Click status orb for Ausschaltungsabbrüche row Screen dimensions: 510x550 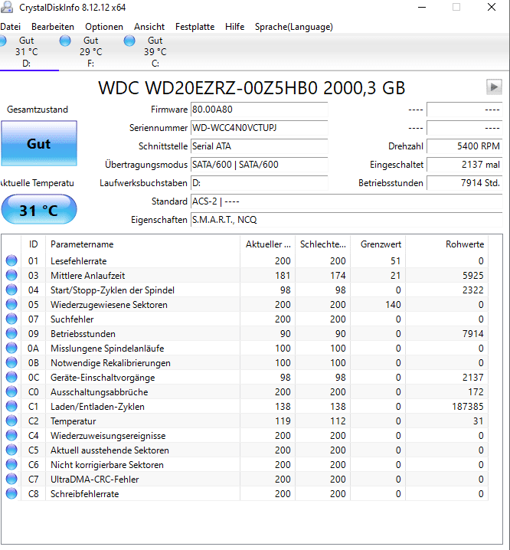point(11,391)
